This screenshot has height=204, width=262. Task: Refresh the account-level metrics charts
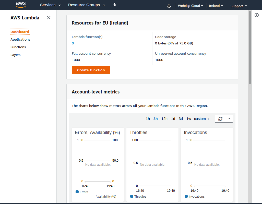(x=220, y=119)
